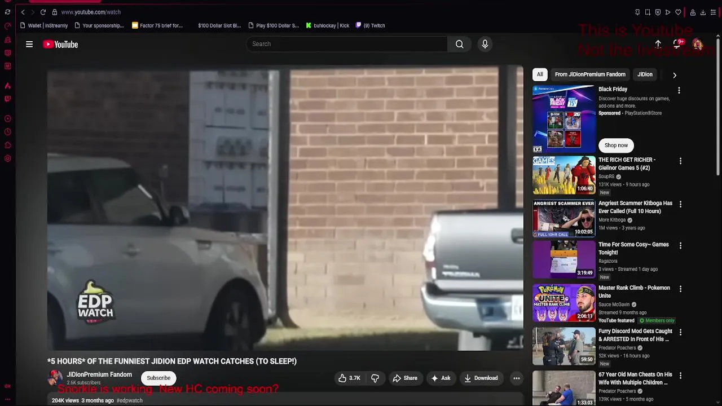Take a snapshot with the dashed-square icon
This screenshot has width=722, height=406.
click(x=648, y=12)
